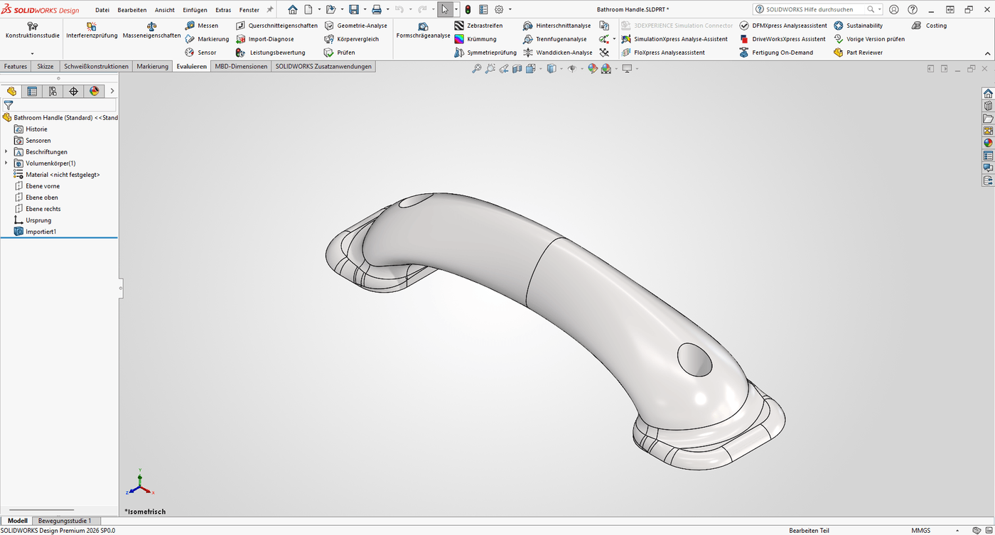Open the Masseneigenschaften tool
This screenshot has width=995, height=535.
click(150, 32)
